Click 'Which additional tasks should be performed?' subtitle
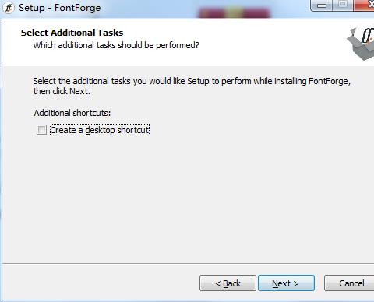The width and height of the screenshot is (374, 302). point(116,45)
